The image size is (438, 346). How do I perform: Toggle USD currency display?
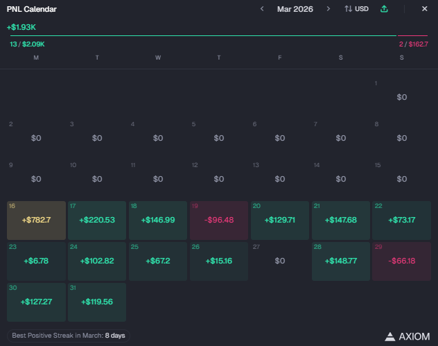pos(356,9)
